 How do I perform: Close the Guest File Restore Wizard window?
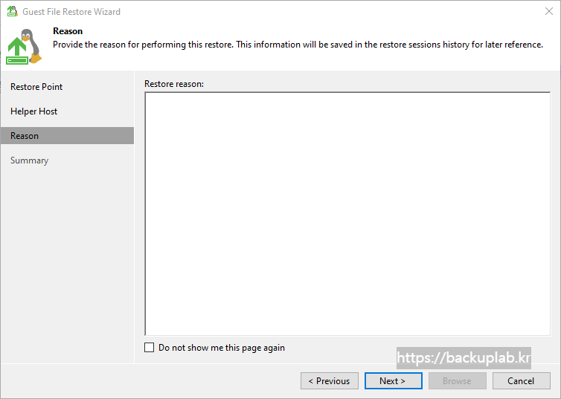click(549, 11)
